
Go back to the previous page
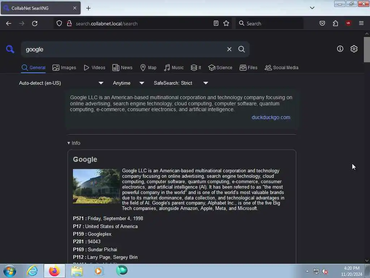tap(9, 24)
